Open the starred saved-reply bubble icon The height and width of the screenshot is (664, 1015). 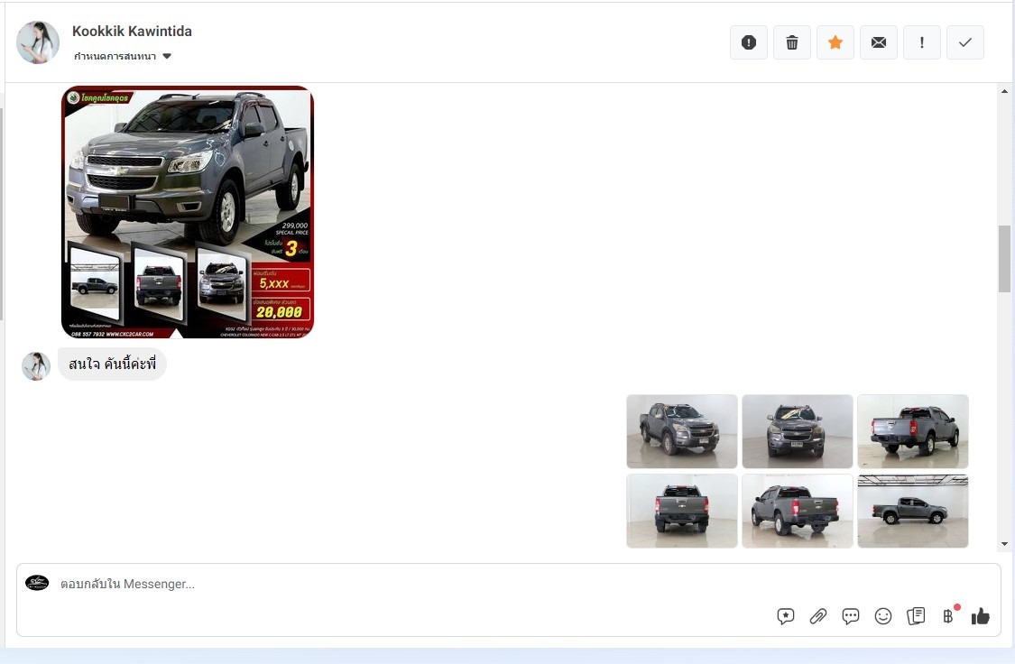[x=786, y=616]
